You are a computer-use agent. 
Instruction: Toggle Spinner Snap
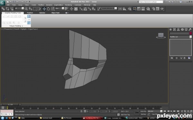[94, 9]
